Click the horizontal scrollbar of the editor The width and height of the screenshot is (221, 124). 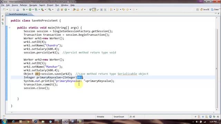(113, 112)
